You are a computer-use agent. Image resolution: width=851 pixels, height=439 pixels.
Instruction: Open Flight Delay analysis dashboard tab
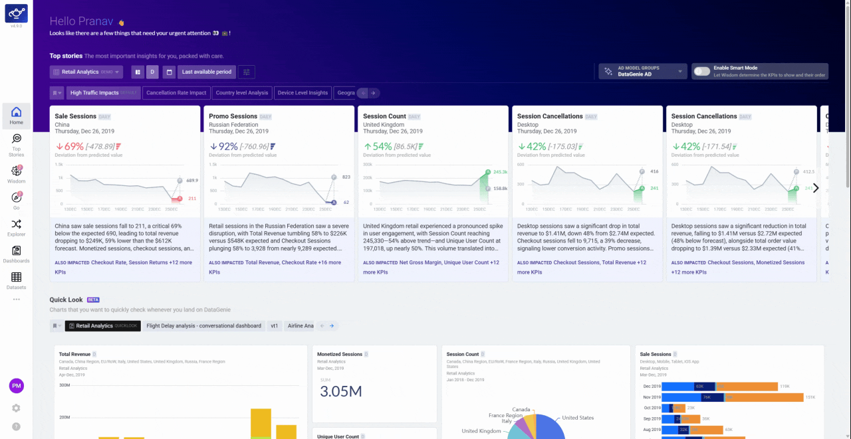203,326
